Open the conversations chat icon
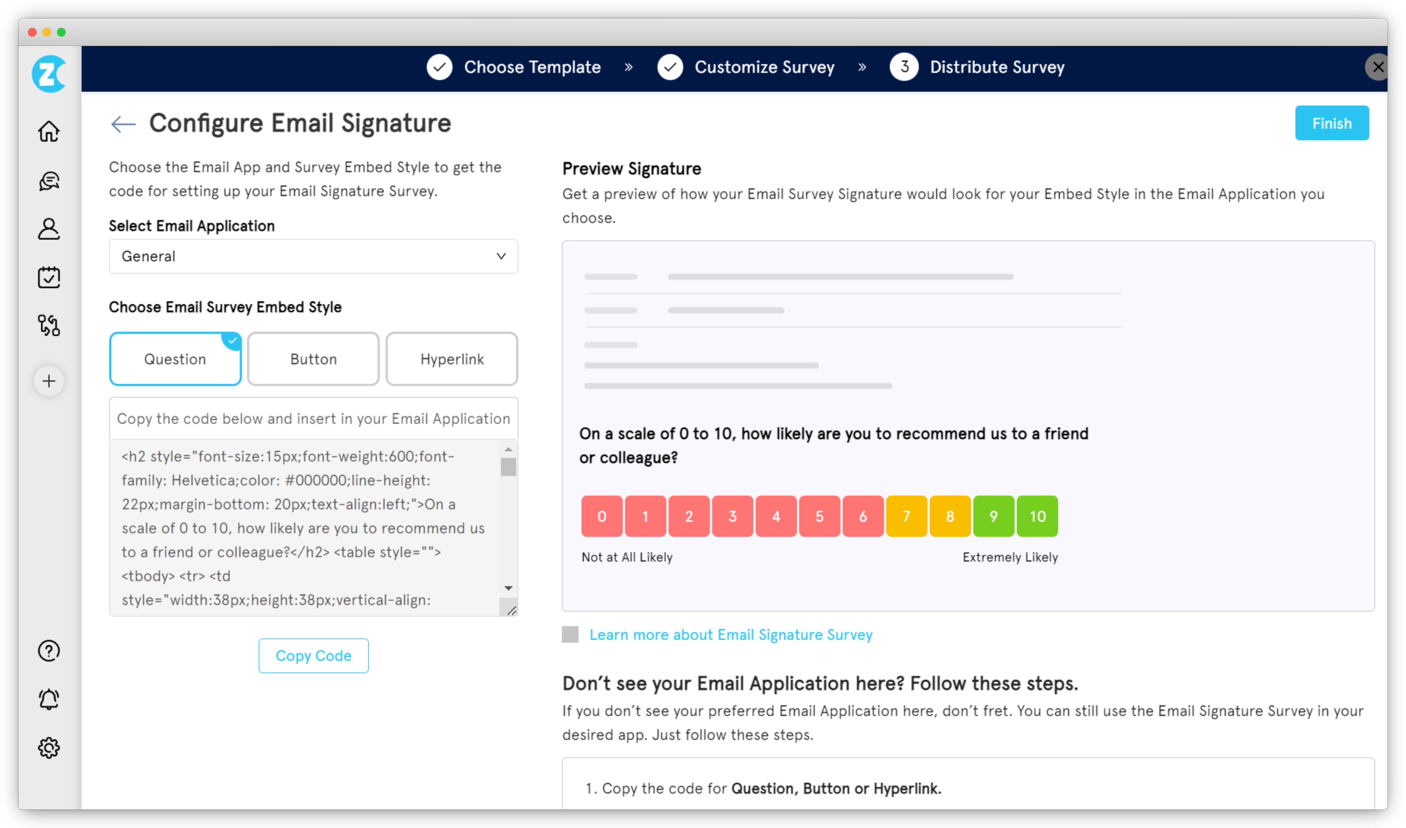Image resolution: width=1406 pixels, height=828 pixels. 49,180
